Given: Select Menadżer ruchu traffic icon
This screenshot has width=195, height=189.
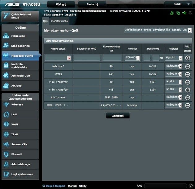Looking at the screenshot, I should (x=6, y=55).
